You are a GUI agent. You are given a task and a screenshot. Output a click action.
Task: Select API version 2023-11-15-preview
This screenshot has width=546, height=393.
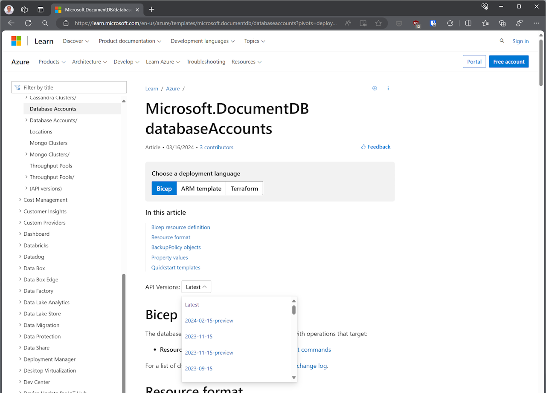209,353
